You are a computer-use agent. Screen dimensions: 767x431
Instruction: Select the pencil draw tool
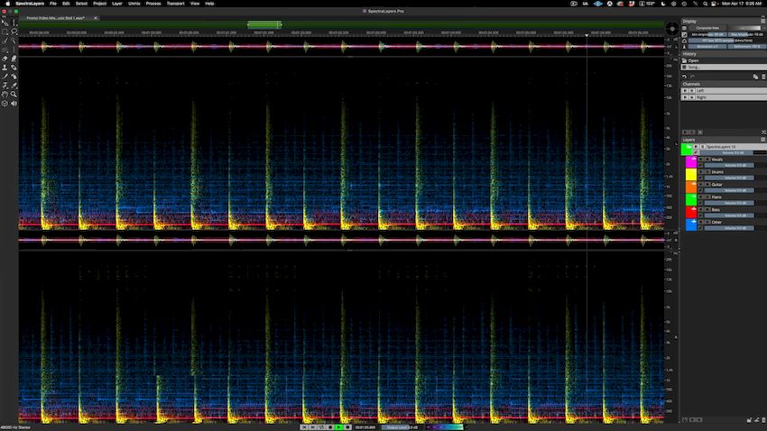5,77
